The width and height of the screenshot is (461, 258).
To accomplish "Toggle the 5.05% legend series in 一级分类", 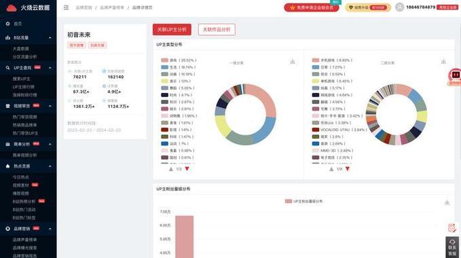I will (x=178, y=88).
